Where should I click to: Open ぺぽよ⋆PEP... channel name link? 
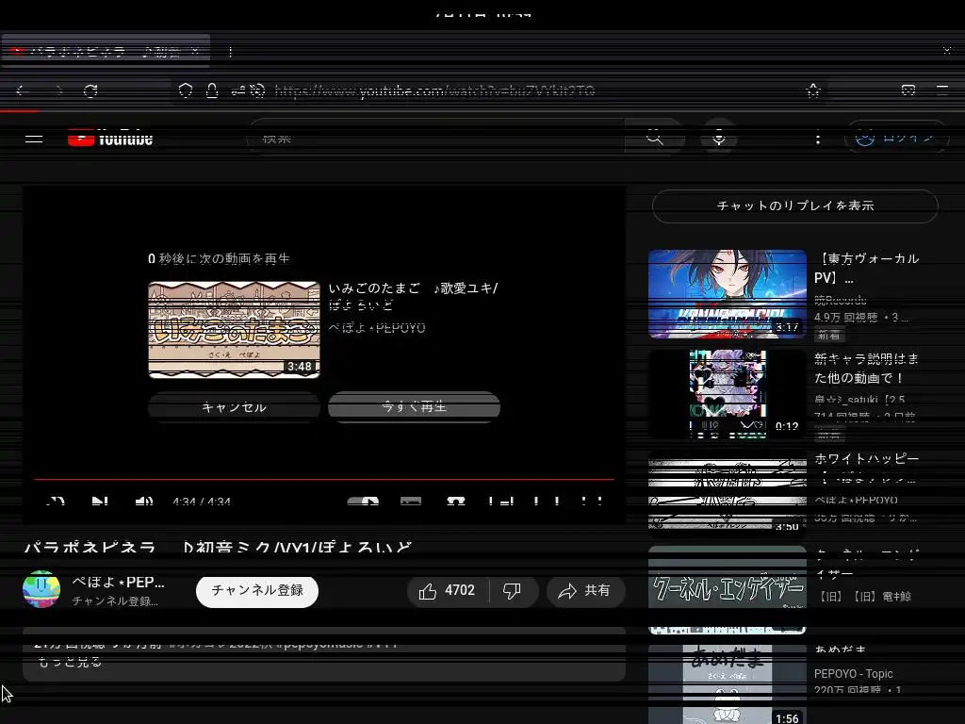point(118,582)
